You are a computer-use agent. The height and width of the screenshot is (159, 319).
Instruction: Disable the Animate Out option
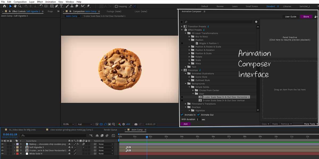click(x=198, y=114)
